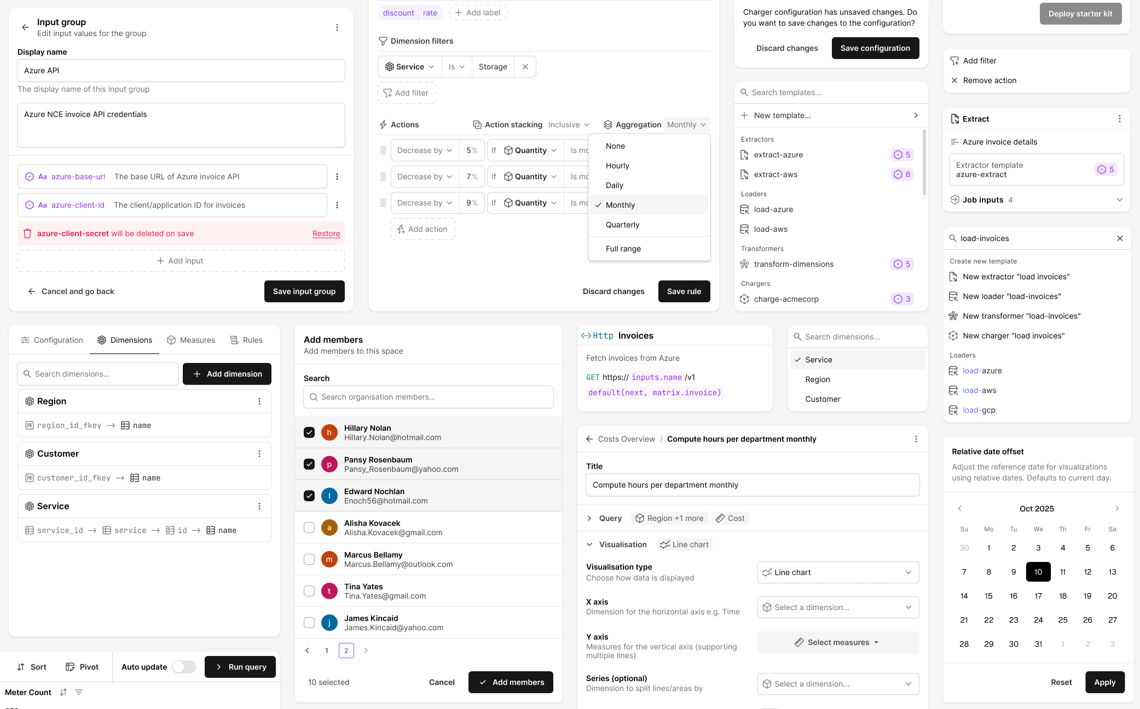Open the Visualisation type Line chart dropdown
1140x709 pixels.
[x=837, y=572]
